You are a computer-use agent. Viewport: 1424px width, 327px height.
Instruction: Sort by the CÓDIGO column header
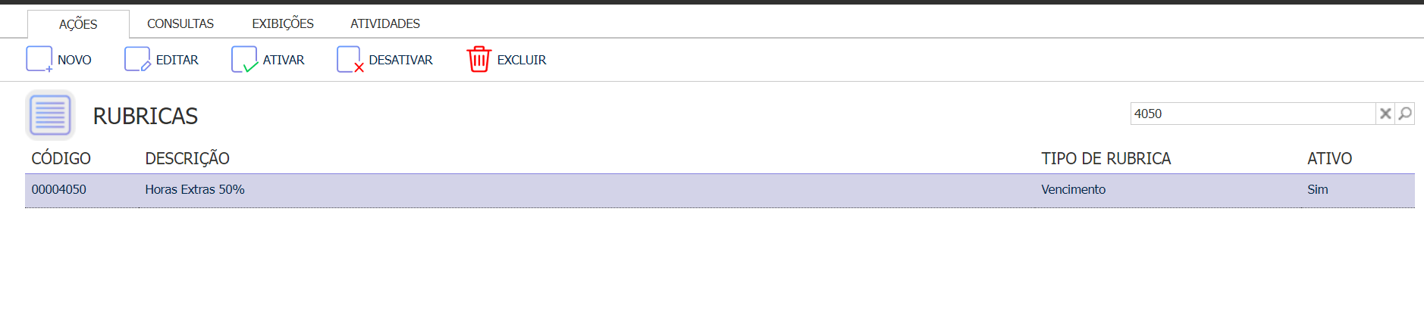click(x=61, y=158)
